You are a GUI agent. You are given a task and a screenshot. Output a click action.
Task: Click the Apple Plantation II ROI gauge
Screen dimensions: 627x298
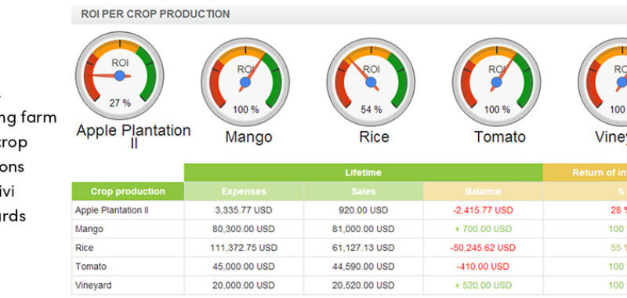pos(120,76)
